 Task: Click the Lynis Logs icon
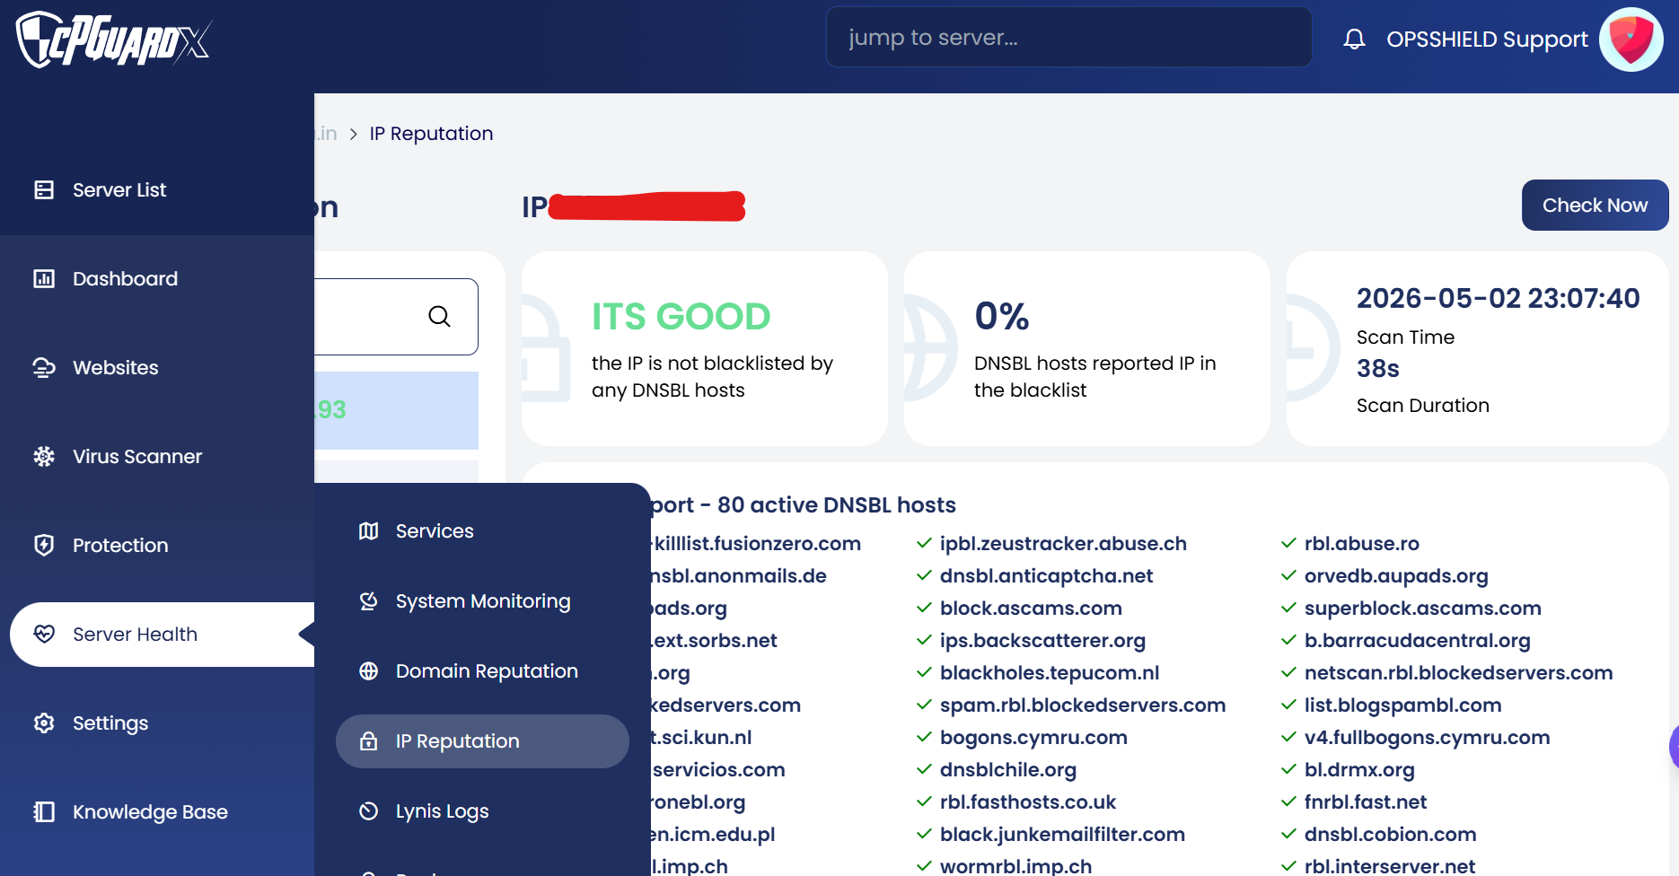[x=368, y=810]
